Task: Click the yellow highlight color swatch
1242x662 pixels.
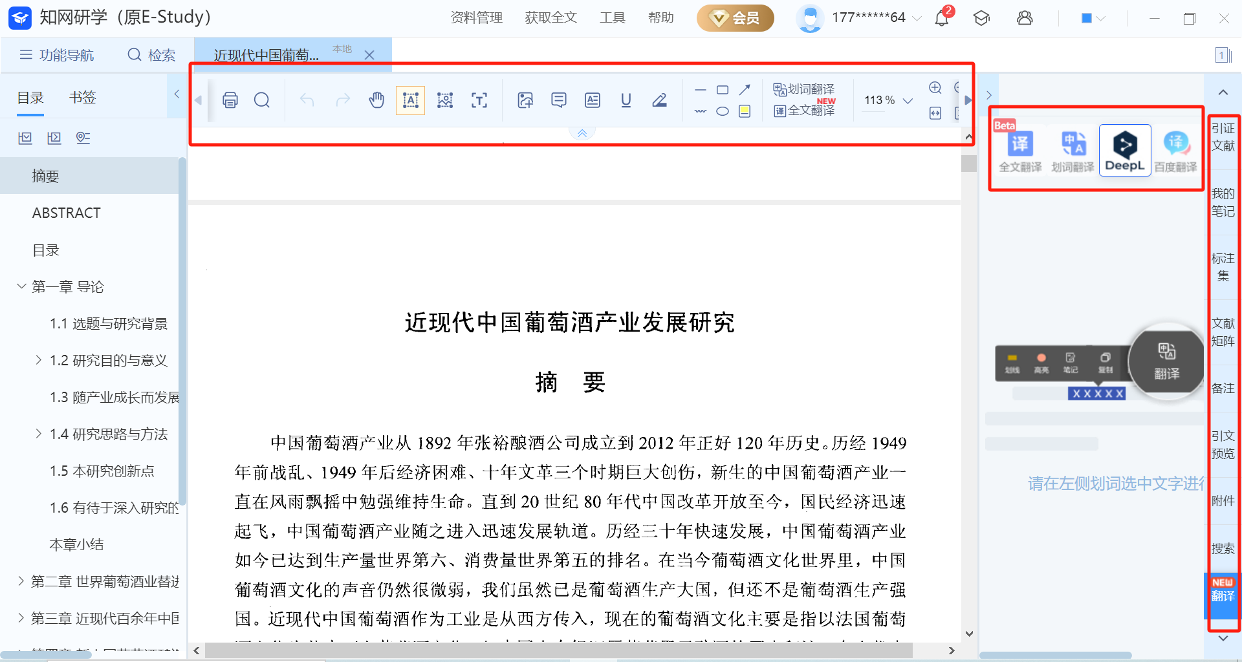Action: [745, 111]
